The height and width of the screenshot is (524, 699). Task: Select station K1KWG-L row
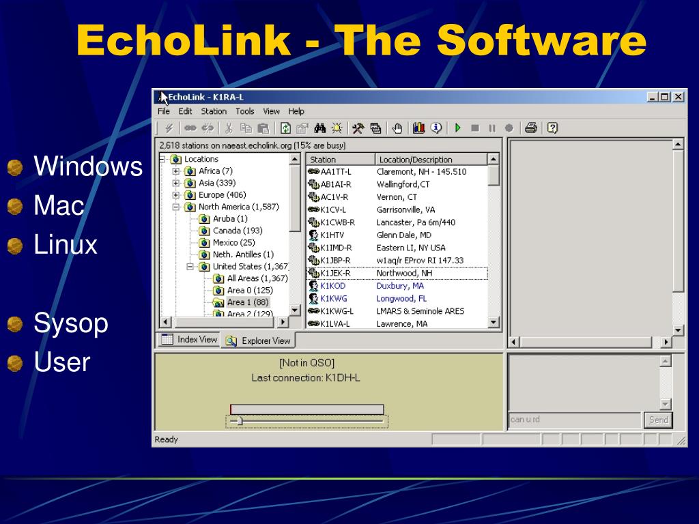coord(397,311)
